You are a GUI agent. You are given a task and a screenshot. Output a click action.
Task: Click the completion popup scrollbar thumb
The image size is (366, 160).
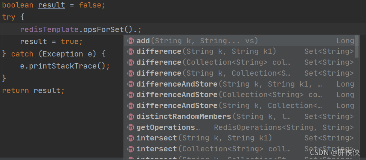pyautogui.click(x=357, y=47)
